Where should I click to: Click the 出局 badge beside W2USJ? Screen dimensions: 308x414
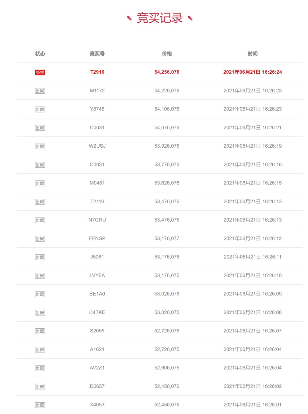pyautogui.click(x=40, y=146)
